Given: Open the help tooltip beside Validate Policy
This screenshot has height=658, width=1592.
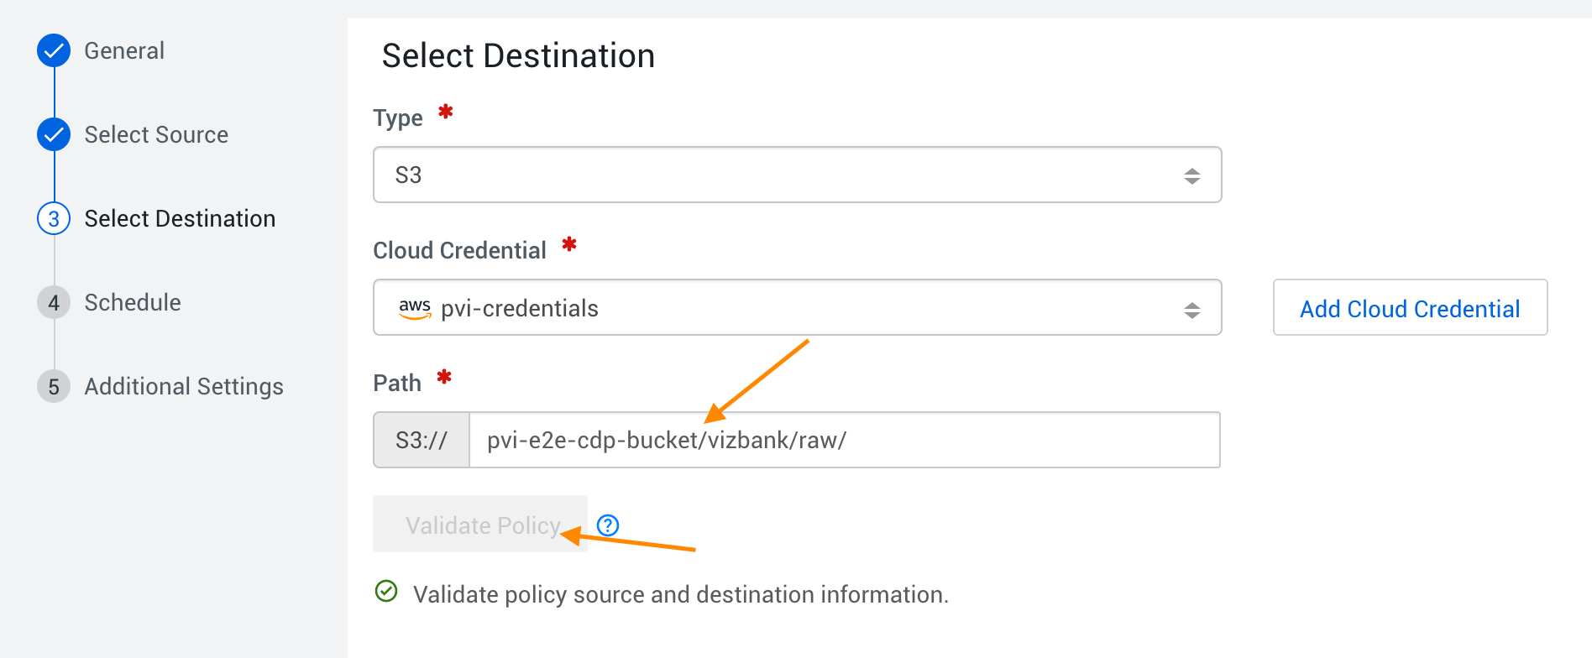Looking at the screenshot, I should pyautogui.click(x=609, y=525).
